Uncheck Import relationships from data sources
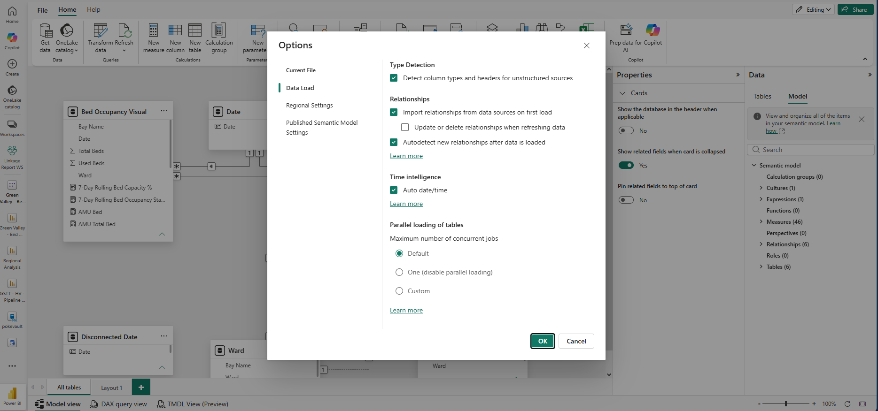This screenshot has width=878, height=411. click(394, 112)
